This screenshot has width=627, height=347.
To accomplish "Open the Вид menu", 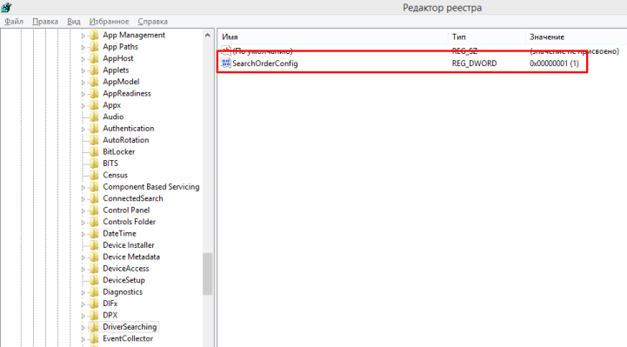I will coord(74,22).
